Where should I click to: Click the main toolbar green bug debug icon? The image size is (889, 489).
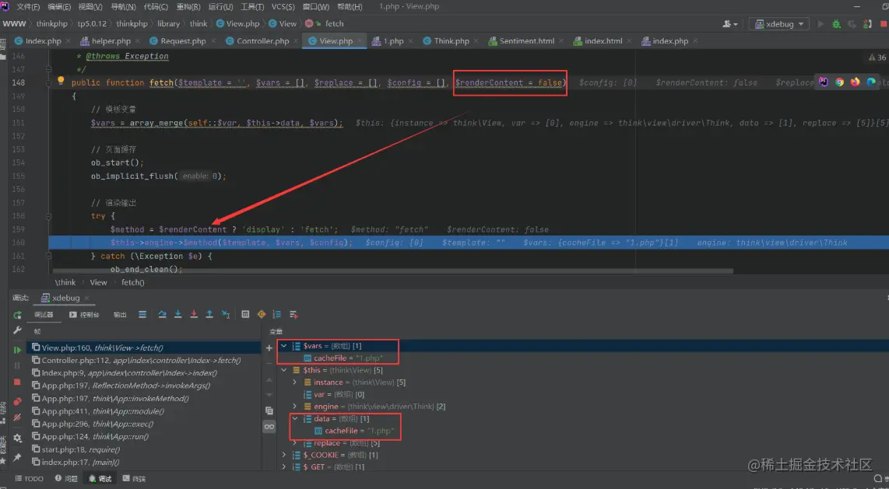point(836,24)
